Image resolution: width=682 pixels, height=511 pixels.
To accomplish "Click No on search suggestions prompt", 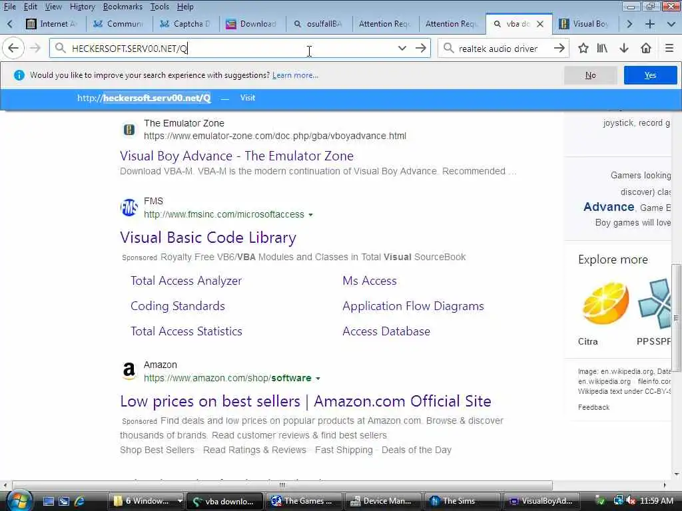I will 590,75.
